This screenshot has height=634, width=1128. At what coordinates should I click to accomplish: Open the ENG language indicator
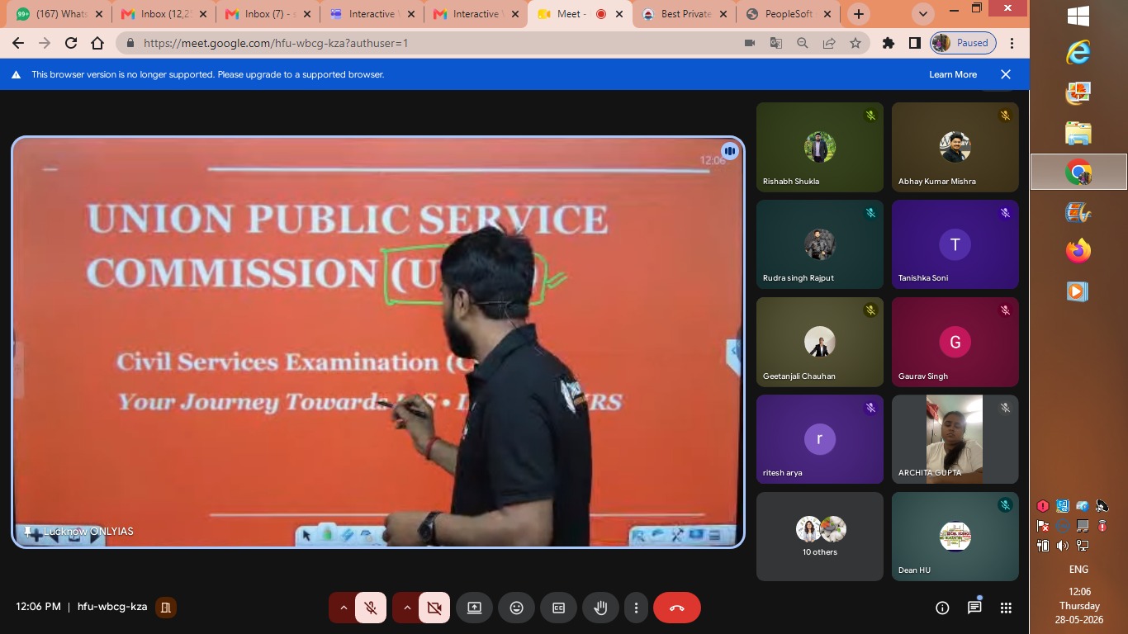pos(1078,570)
